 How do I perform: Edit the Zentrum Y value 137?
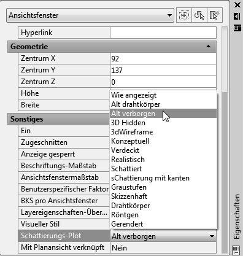(163, 71)
